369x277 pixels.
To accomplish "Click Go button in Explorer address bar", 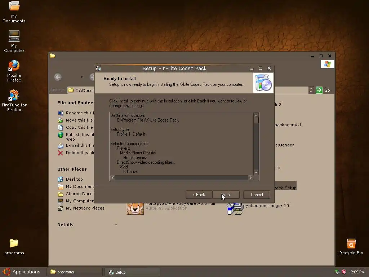I will click(323, 90).
